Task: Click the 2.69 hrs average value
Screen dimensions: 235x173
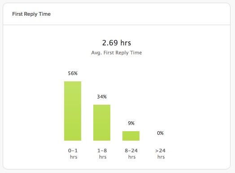Action: click(117, 43)
